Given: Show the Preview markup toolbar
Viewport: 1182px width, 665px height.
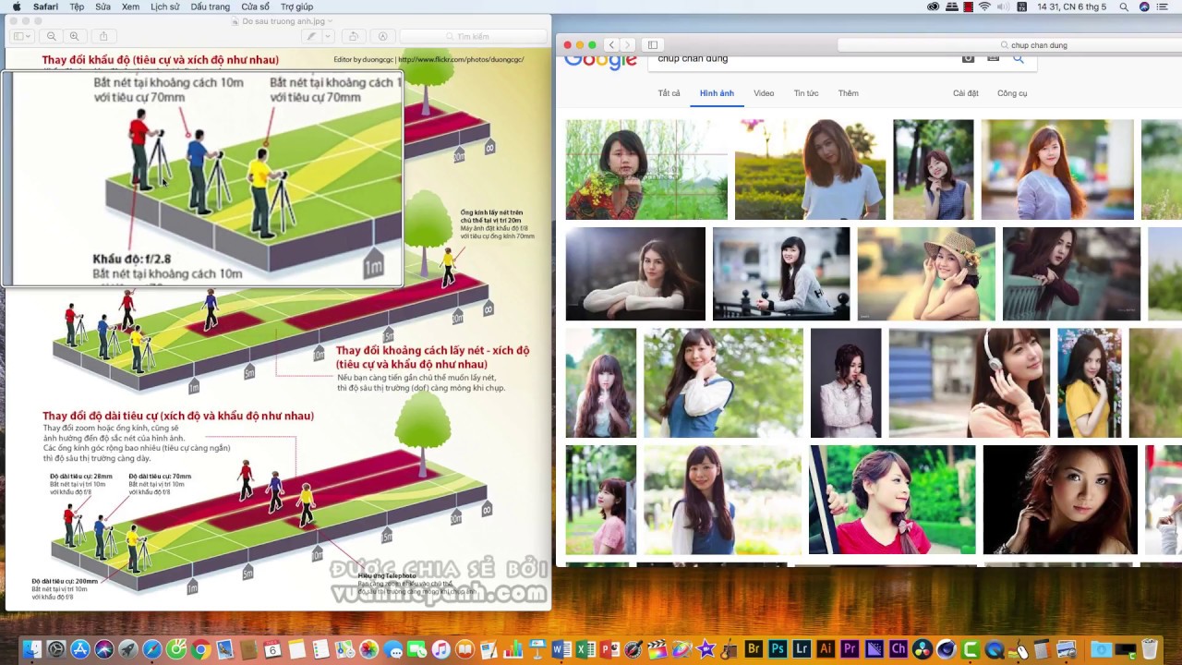Looking at the screenshot, I should coord(383,36).
